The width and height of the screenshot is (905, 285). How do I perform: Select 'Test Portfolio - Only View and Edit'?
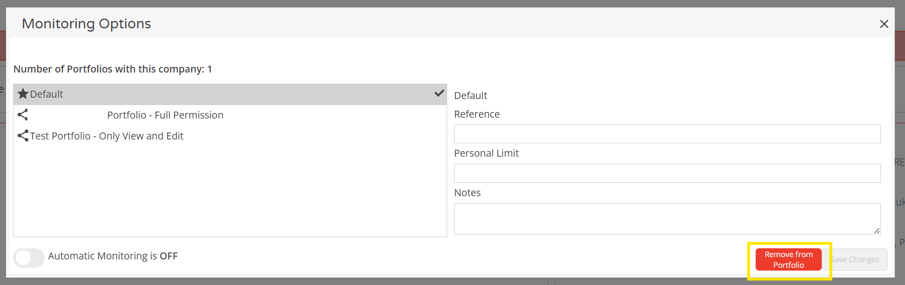(107, 136)
